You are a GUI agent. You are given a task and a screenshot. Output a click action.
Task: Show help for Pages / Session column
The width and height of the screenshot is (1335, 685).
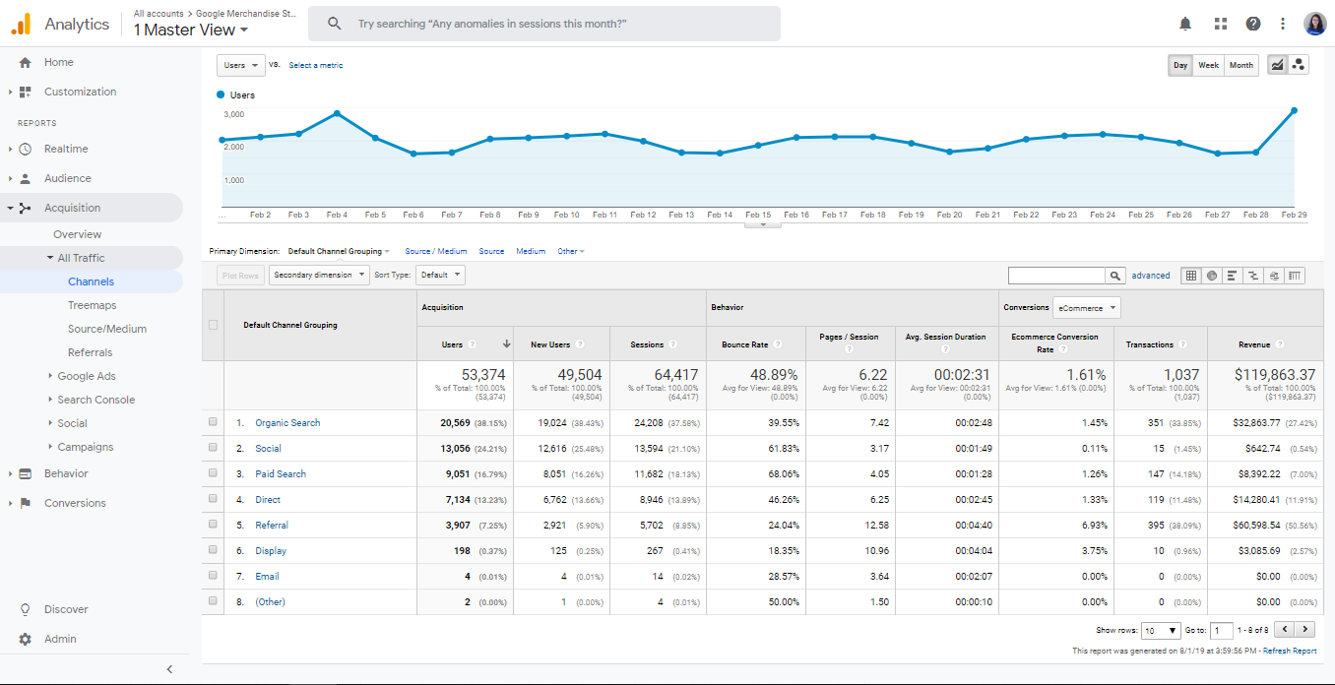coord(849,349)
